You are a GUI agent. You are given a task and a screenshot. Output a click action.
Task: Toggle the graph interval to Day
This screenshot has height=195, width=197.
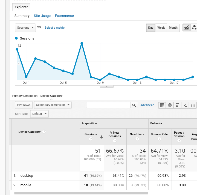151,28
